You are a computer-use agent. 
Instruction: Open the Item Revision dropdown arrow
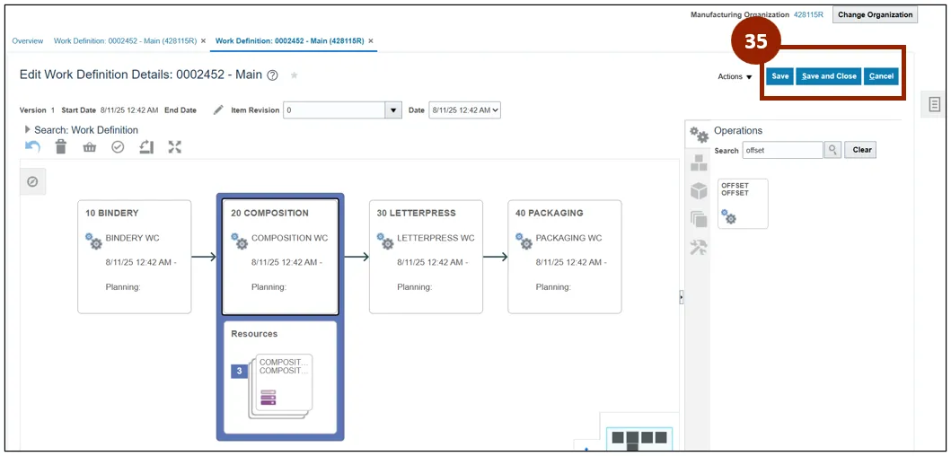[392, 110]
